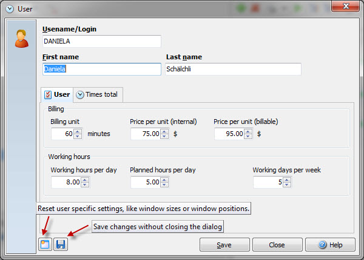Click the user avatar icon in sidebar

point(22,39)
